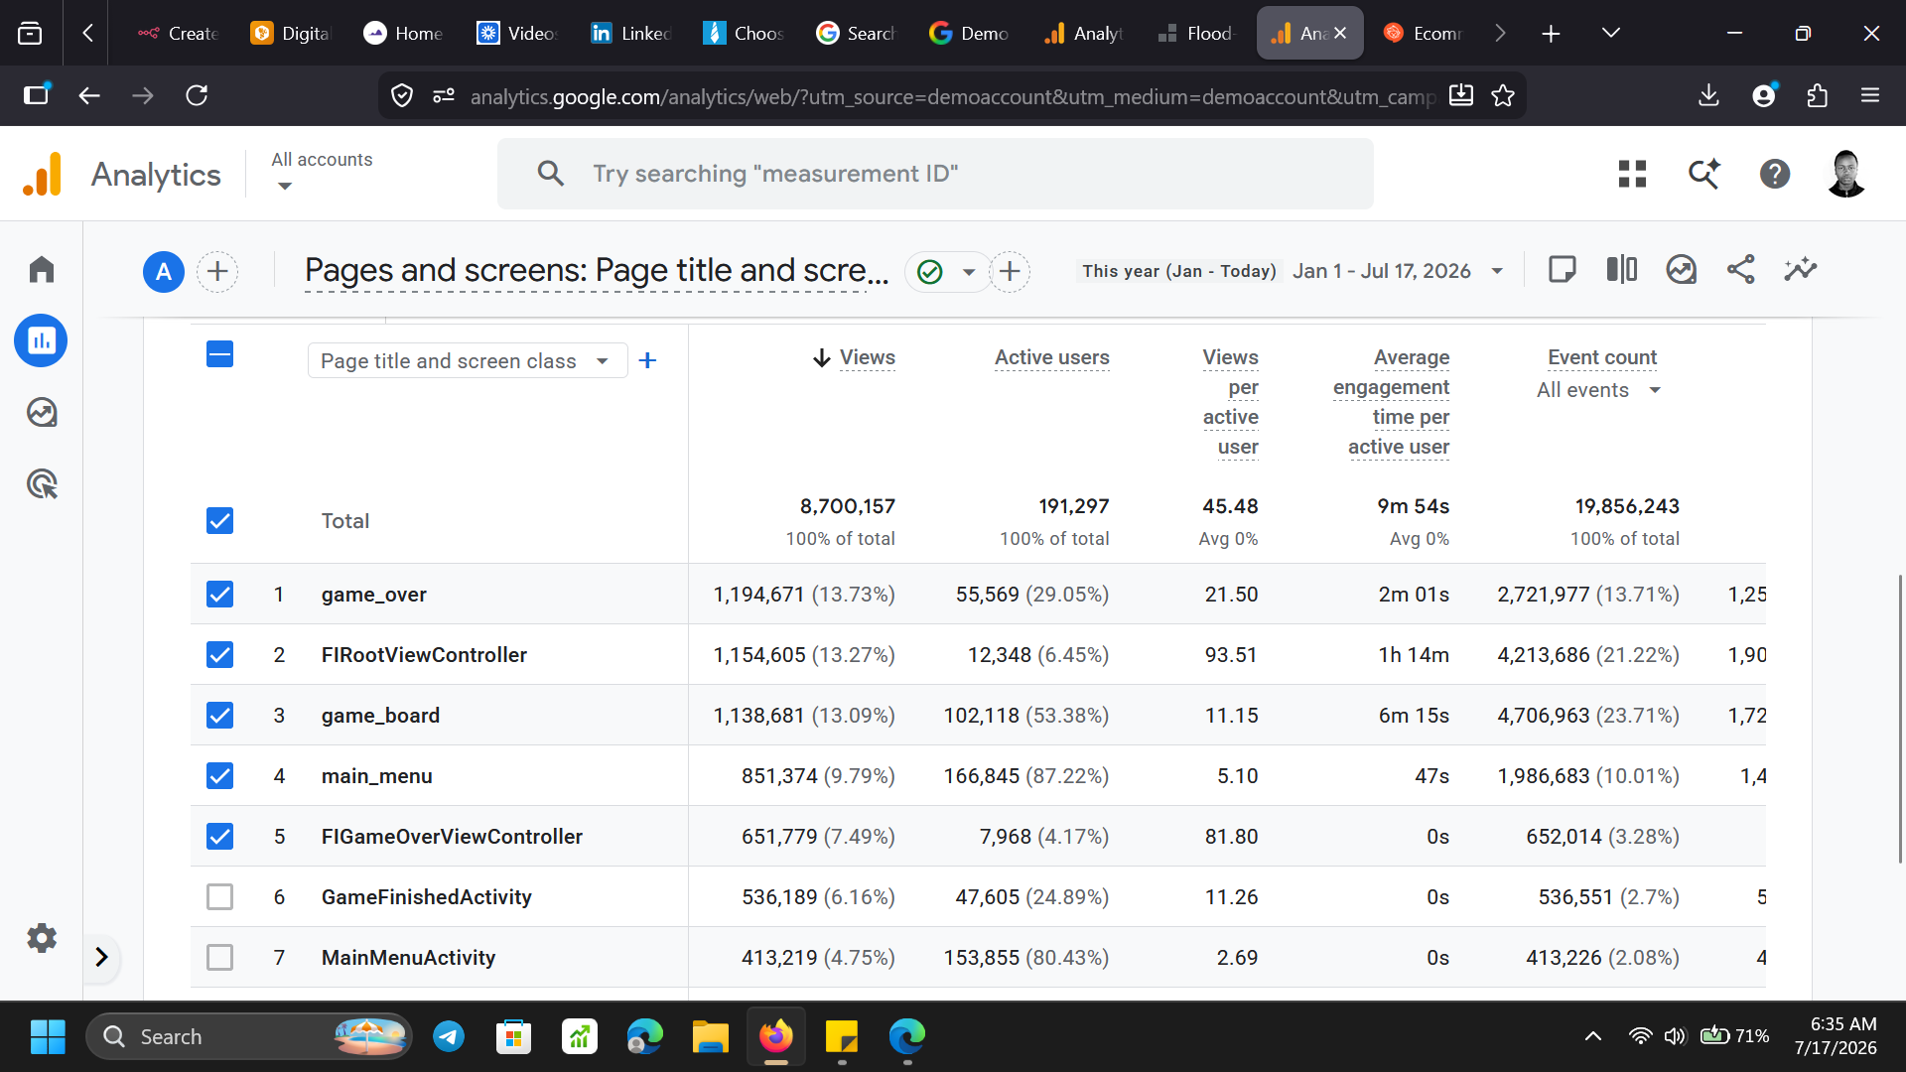Expand the left navigation with arrow button
The height and width of the screenshot is (1072, 1906).
(x=101, y=957)
